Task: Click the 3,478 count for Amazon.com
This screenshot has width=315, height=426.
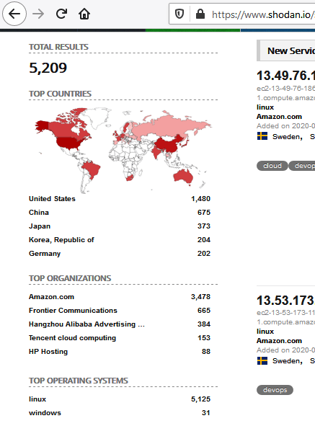Action: [x=200, y=297]
